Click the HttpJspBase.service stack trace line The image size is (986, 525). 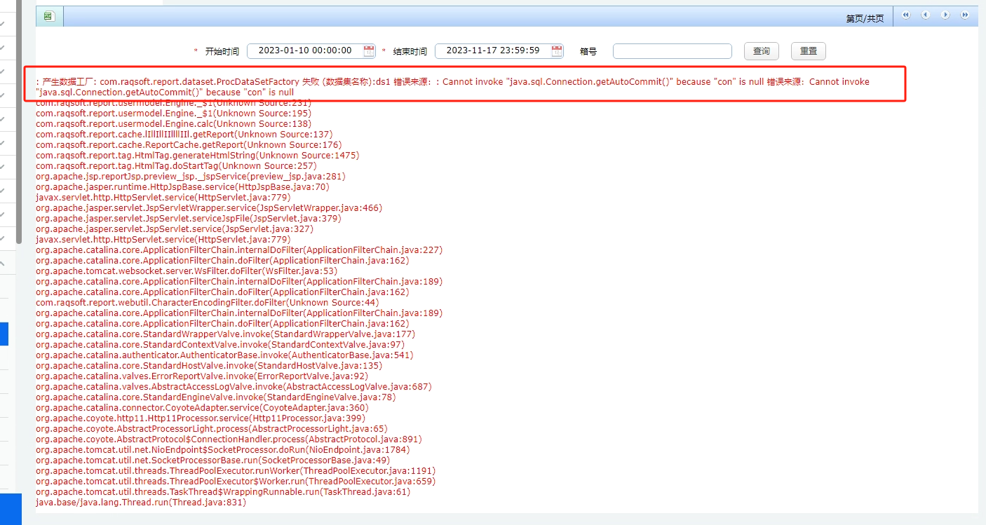(x=182, y=186)
